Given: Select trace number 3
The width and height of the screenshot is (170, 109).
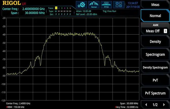Looking at the screenshot, I should [62, 8].
